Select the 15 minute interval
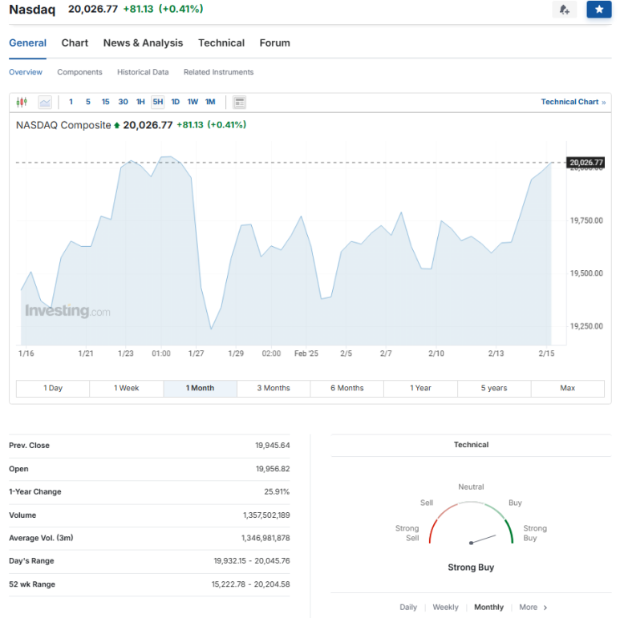Viewport: 620px width, 618px height. pos(106,102)
